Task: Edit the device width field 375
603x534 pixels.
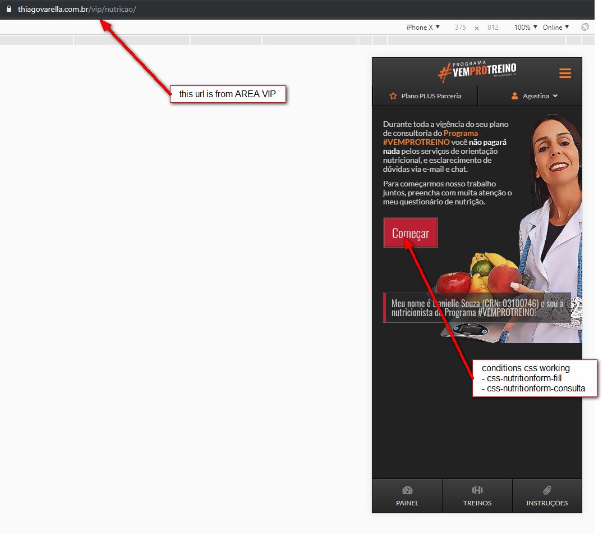Action: pos(460,28)
